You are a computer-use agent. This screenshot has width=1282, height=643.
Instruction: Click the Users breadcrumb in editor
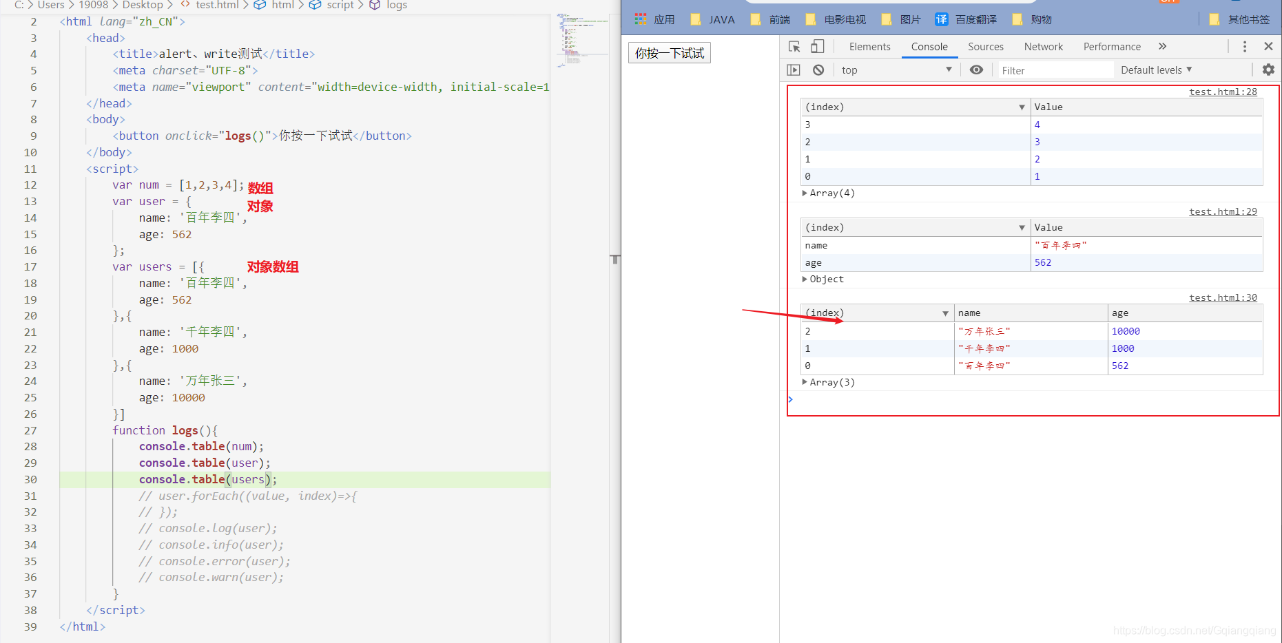pos(51,5)
